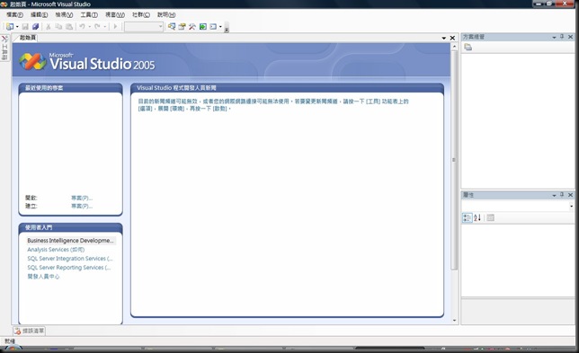
Task: Click the Redo arrow icon
Action: (97, 27)
